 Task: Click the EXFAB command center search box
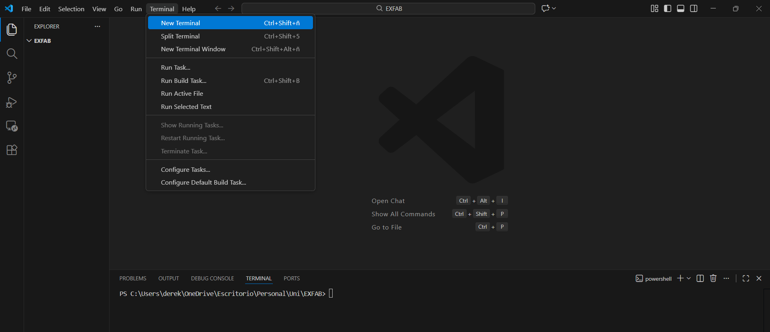[x=388, y=8]
